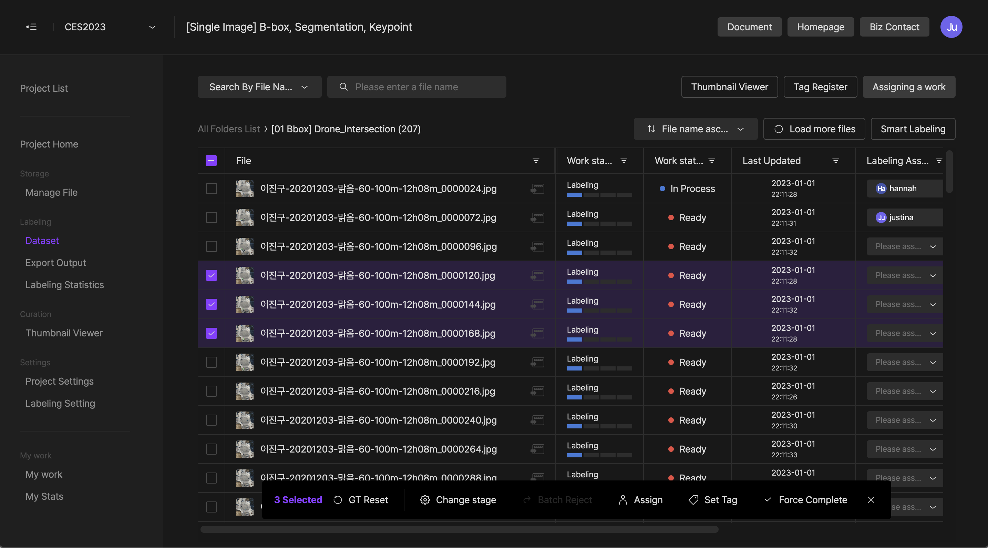Click preview icon for file 0000024.jpg

click(537, 189)
